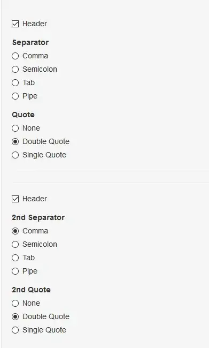Select Comma under Separator

[15, 56]
